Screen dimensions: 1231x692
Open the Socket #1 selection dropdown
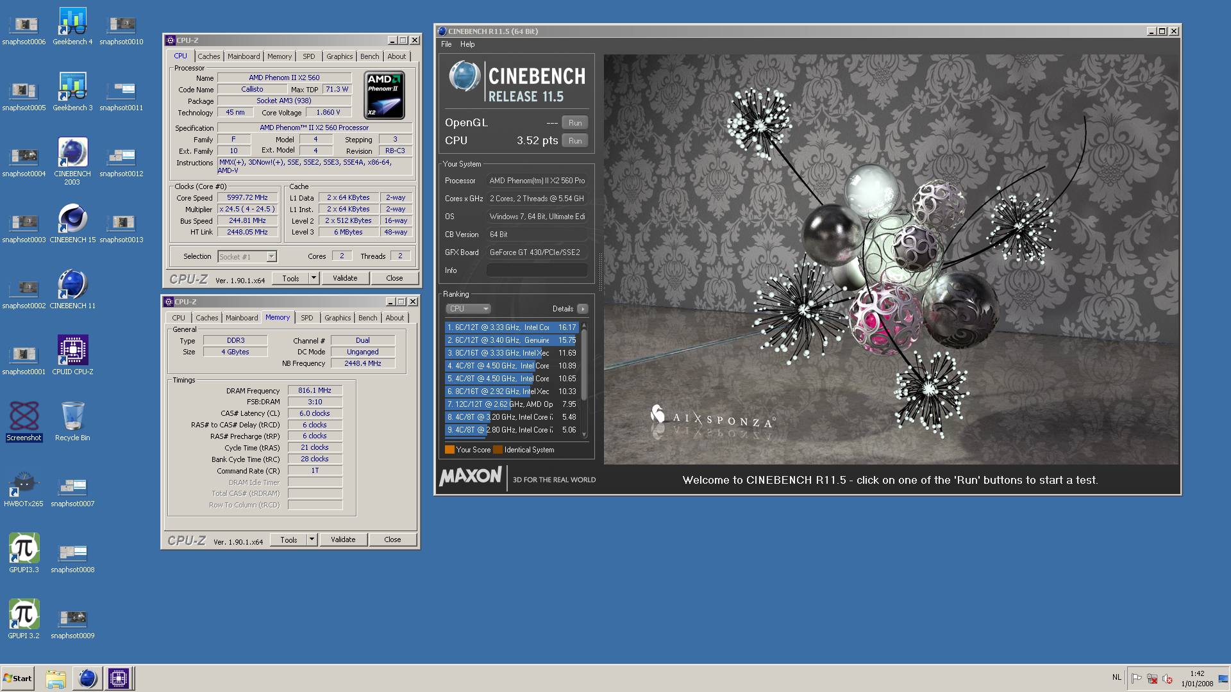pyautogui.click(x=271, y=256)
